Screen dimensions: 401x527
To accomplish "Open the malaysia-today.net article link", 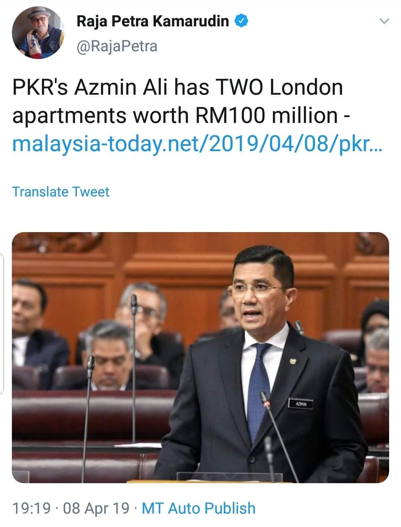I will [x=197, y=143].
